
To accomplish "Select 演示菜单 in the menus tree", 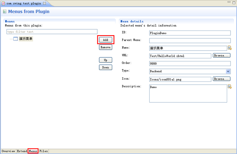I will click(26, 39).
